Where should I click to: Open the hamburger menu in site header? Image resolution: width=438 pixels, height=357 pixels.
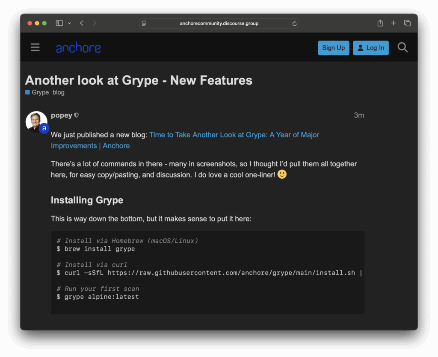click(35, 47)
